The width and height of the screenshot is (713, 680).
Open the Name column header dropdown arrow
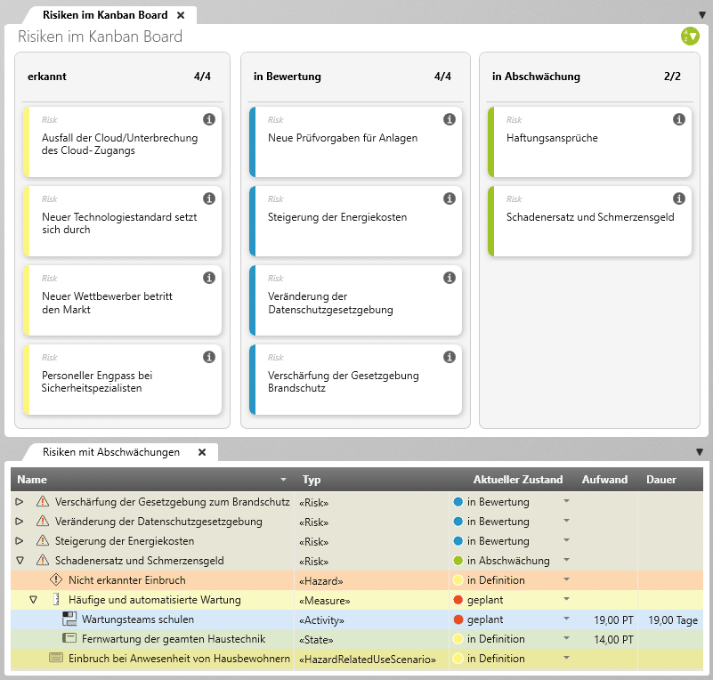284,480
